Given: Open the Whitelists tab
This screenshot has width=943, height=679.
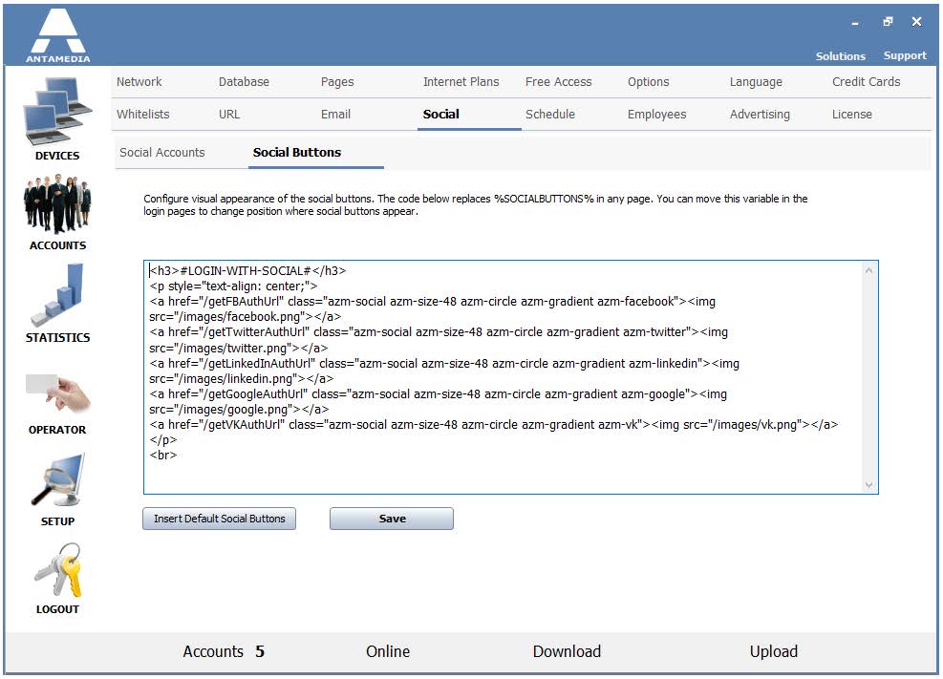Looking at the screenshot, I should (x=143, y=115).
